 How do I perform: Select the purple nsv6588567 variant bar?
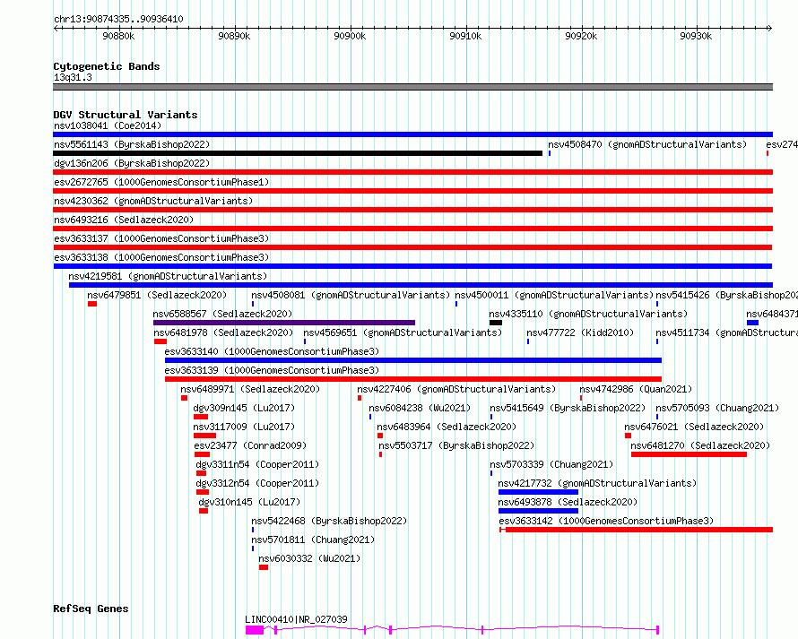tap(284, 323)
